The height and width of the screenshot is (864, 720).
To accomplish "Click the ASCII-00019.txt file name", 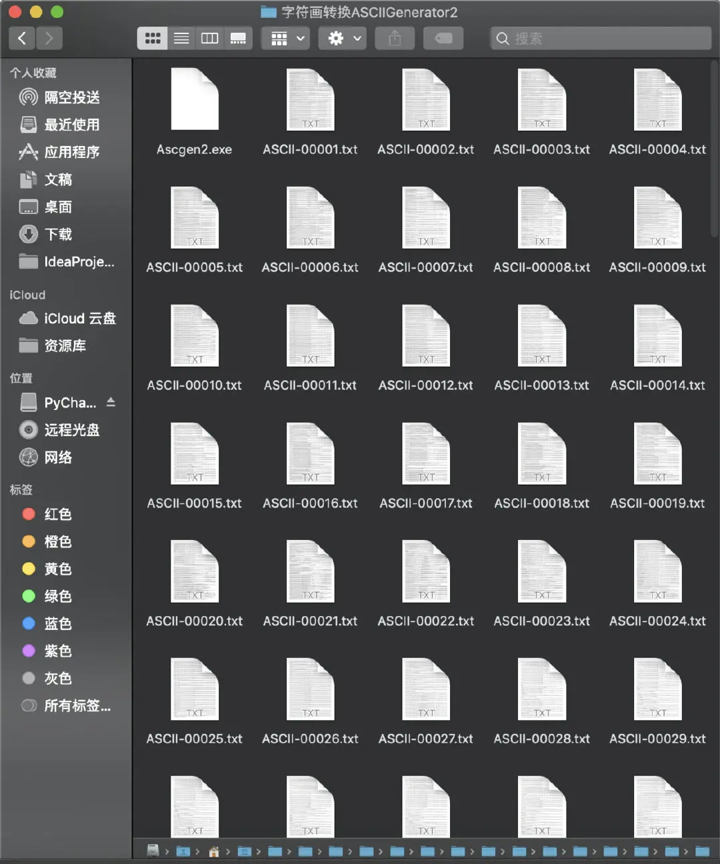I will pos(657,503).
